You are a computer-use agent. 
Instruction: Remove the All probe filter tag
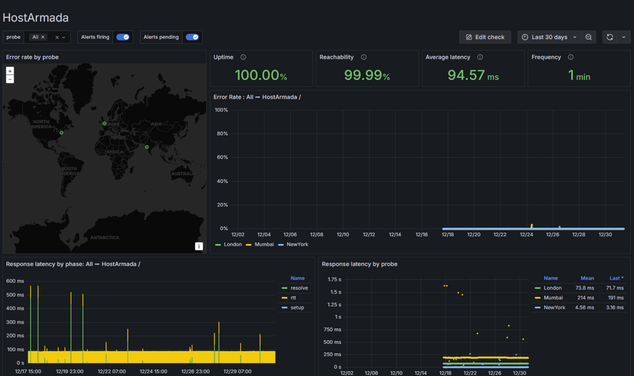tap(43, 37)
